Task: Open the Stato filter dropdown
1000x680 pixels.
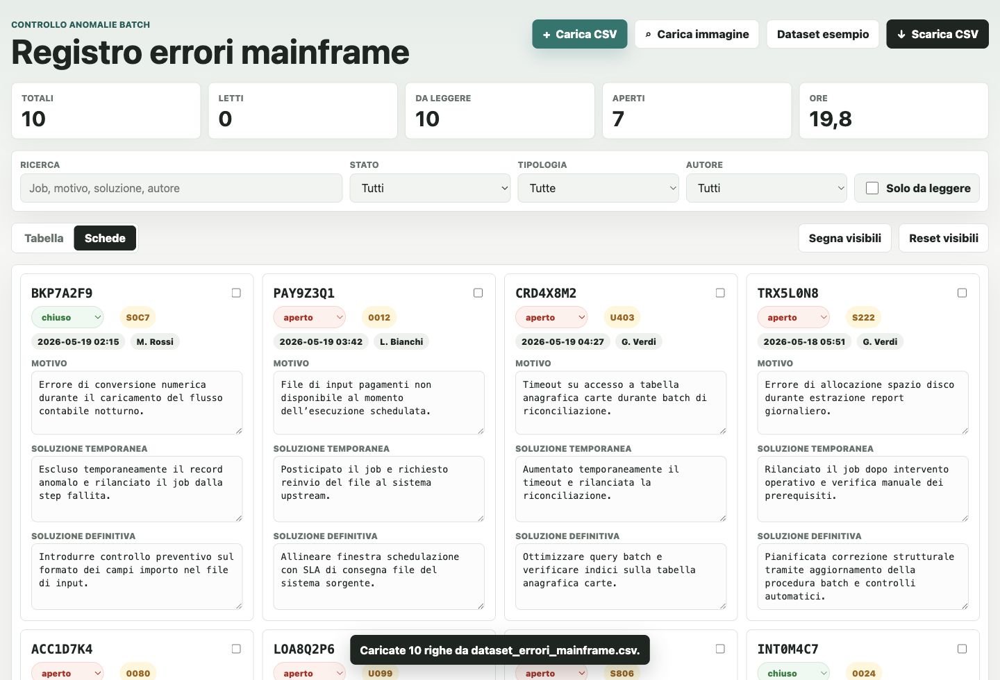Action: 431,188
